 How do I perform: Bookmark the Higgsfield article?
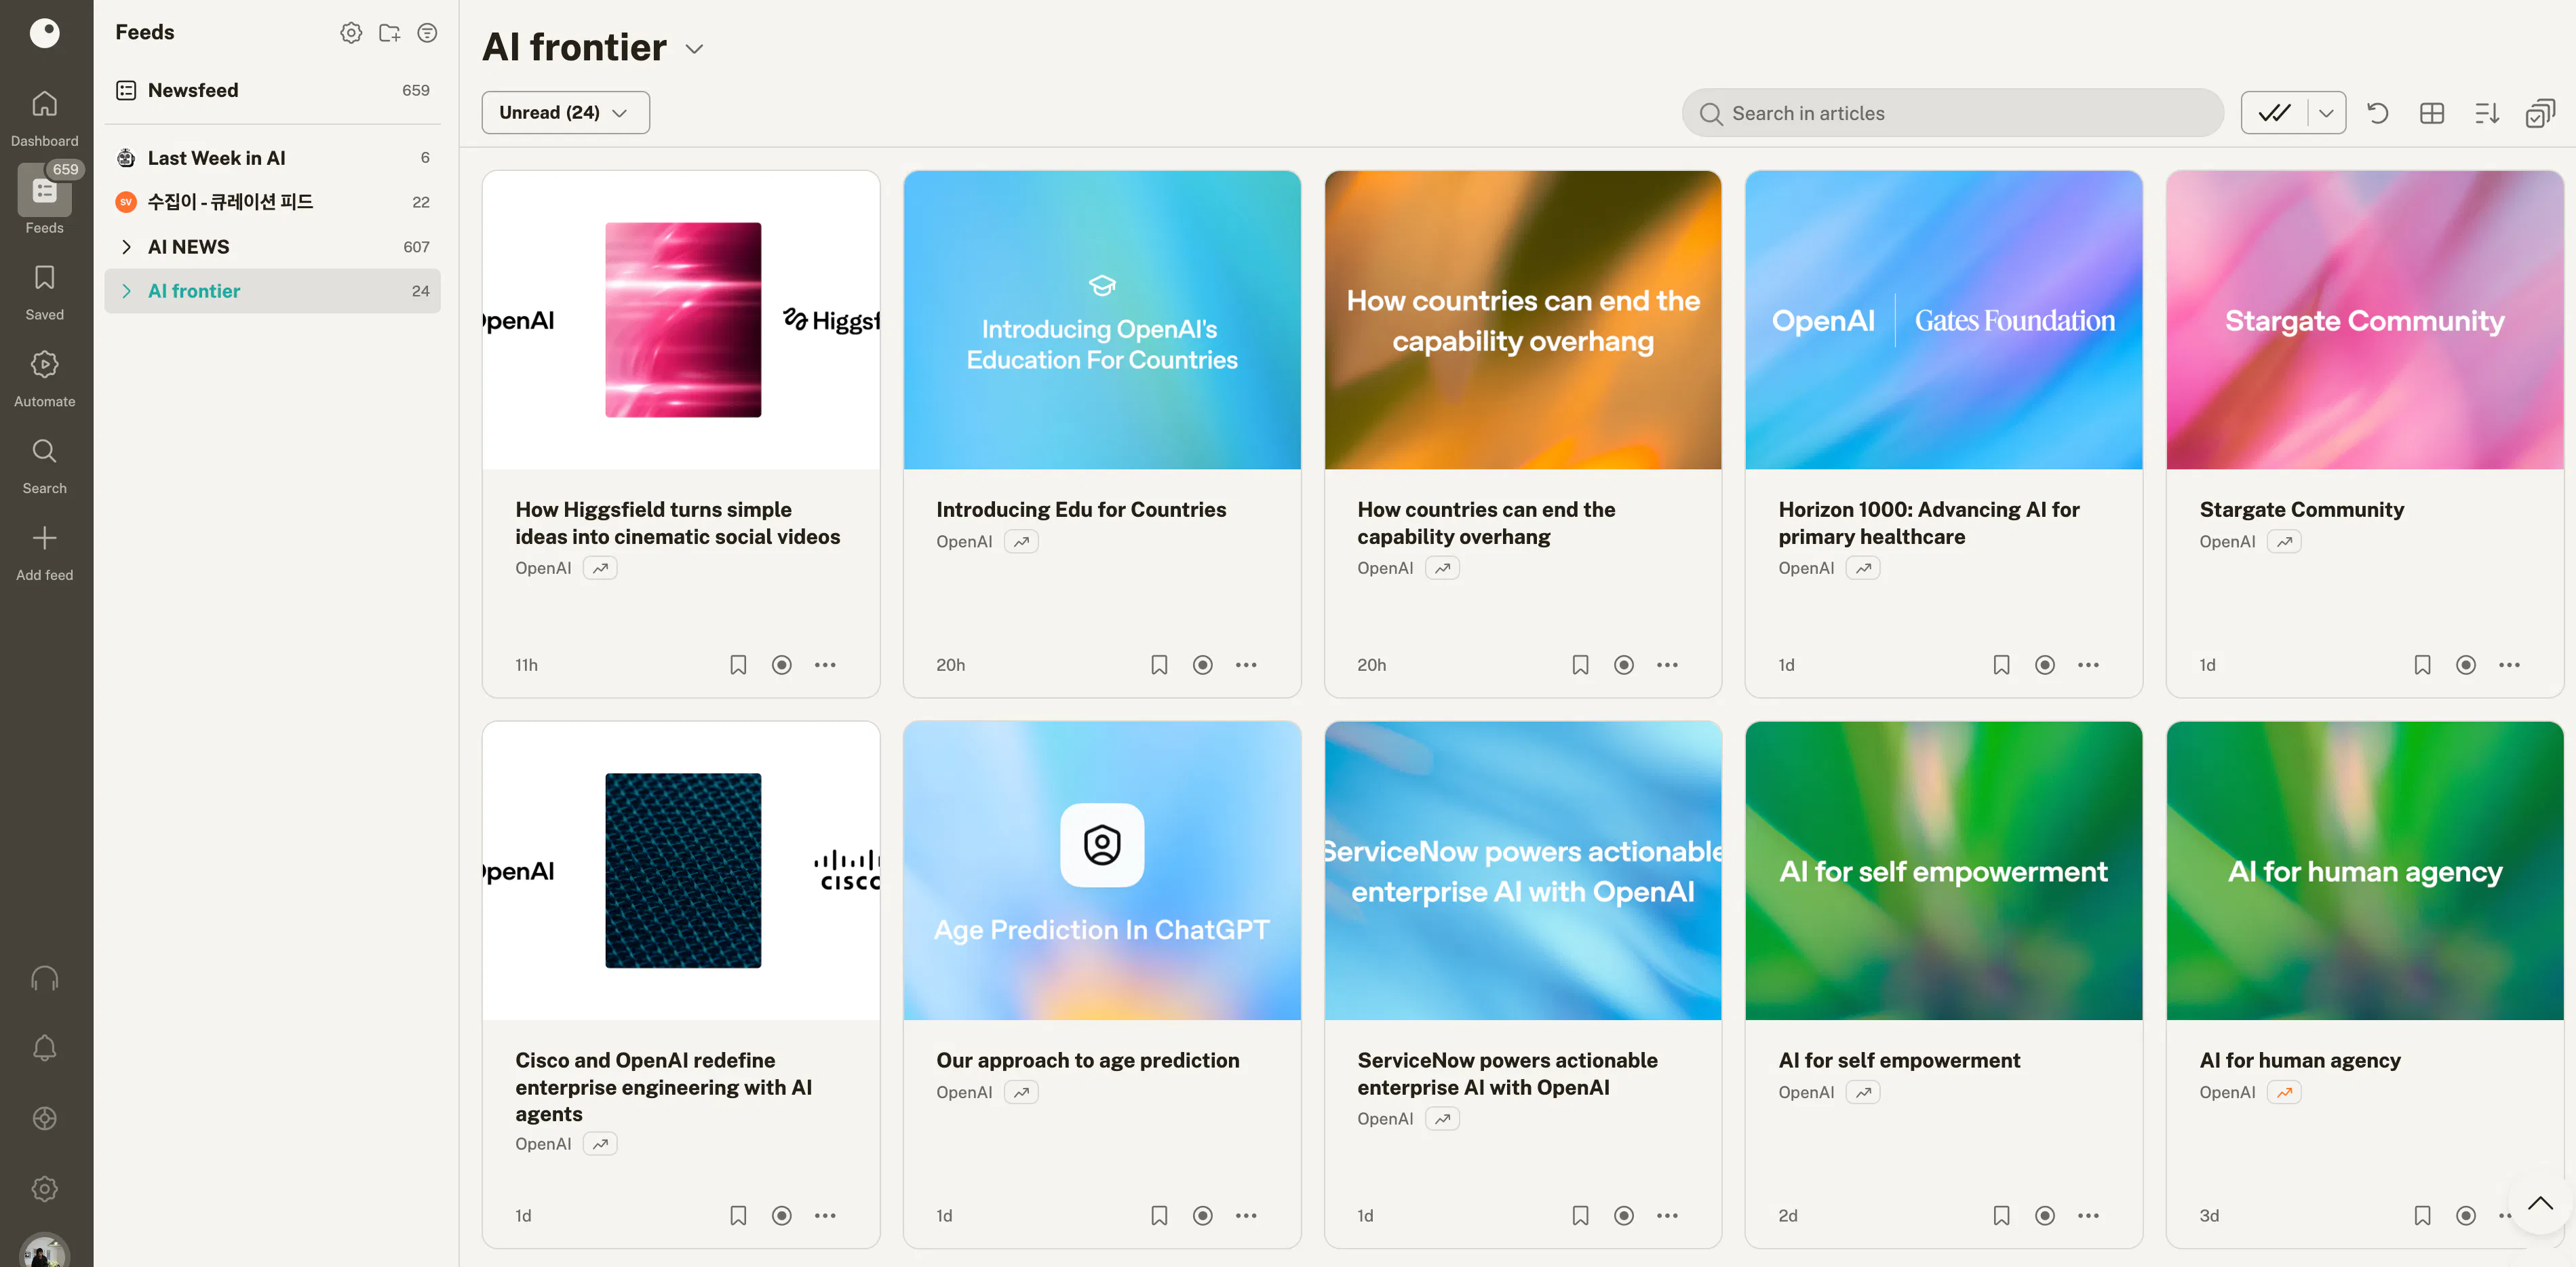pyautogui.click(x=738, y=665)
